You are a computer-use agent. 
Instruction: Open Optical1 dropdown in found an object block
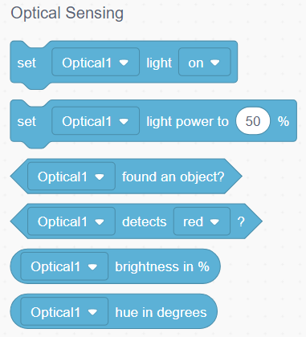pyautogui.click(x=71, y=177)
